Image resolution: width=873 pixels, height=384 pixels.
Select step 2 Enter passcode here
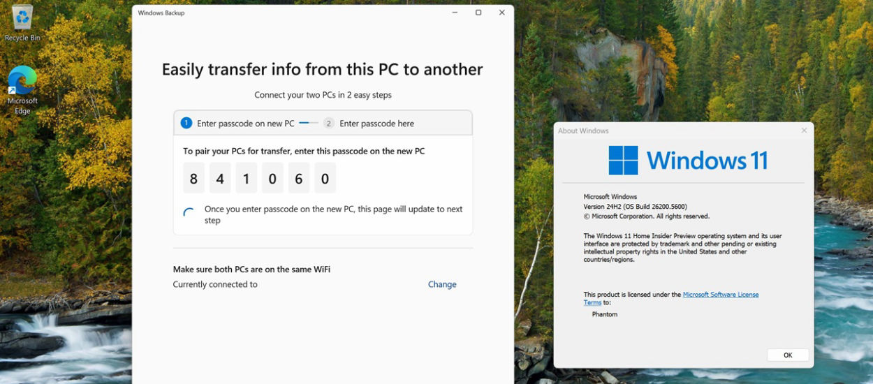[369, 123]
